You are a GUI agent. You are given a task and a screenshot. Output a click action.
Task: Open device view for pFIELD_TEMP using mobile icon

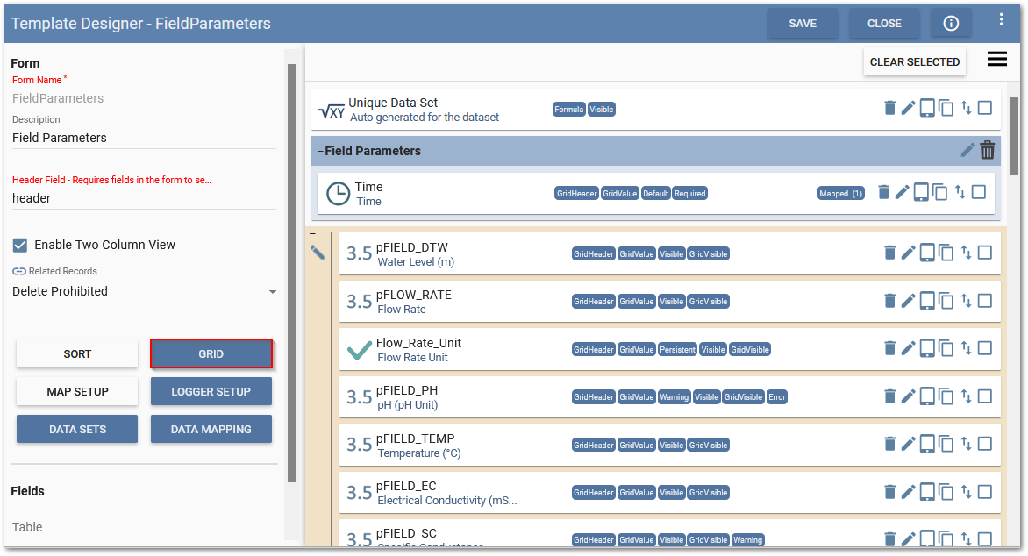pos(926,444)
